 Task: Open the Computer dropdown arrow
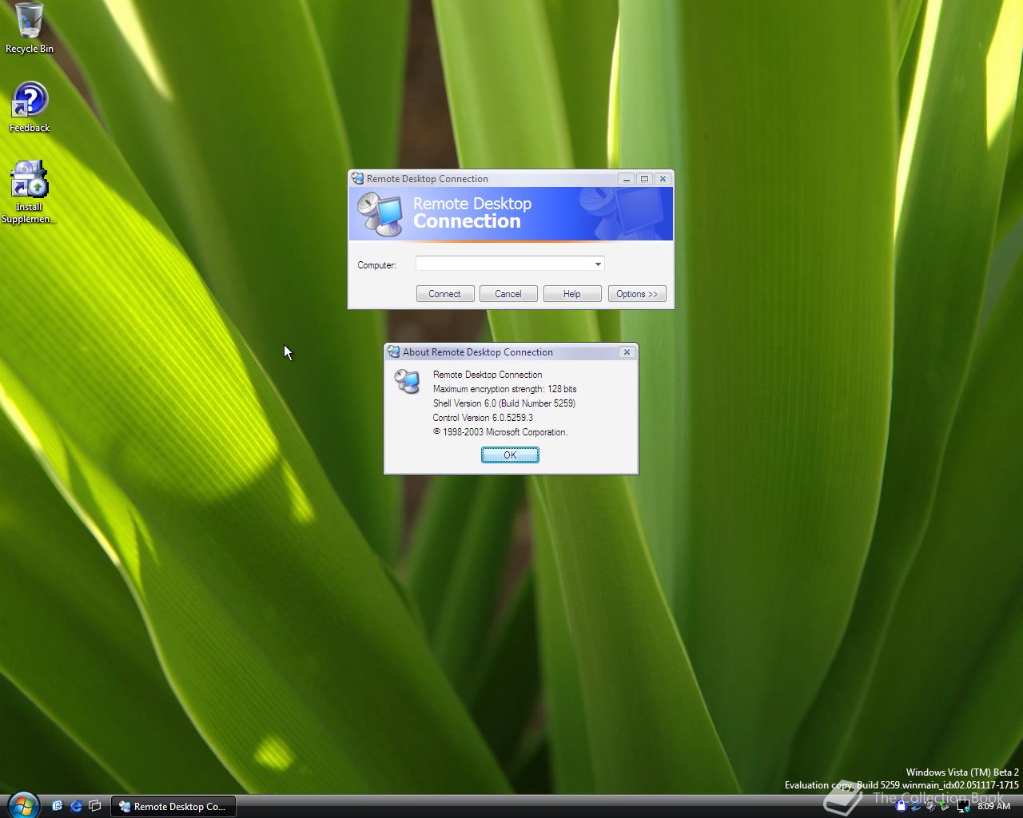[x=598, y=264]
